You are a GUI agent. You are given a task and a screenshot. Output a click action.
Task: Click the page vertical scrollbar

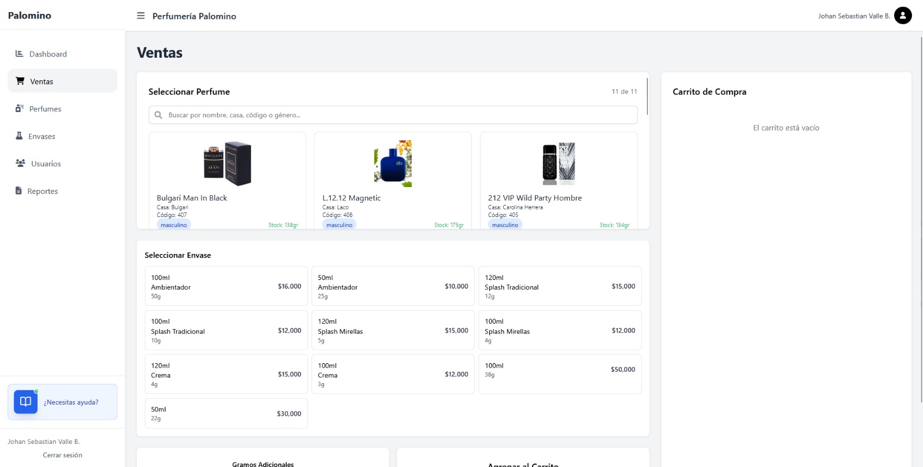pos(921,219)
